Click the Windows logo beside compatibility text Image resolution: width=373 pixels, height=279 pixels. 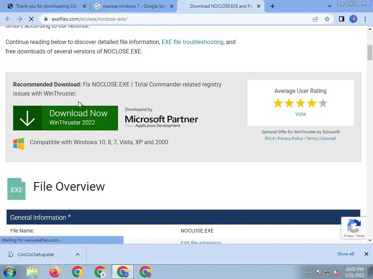(x=19, y=143)
